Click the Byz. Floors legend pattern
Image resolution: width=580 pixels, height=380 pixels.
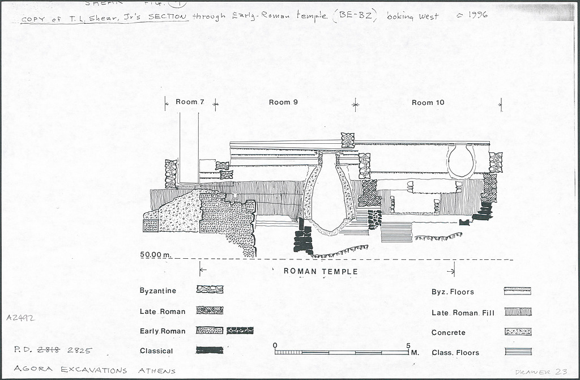coord(518,291)
